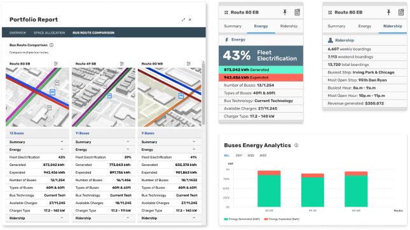This screenshot has height=230, width=410.
Task: Open filter settings for Route 80 EB column
Action: (56, 63)
